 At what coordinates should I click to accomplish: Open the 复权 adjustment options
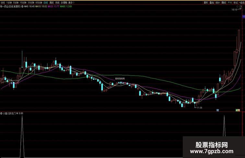[206, 3]
